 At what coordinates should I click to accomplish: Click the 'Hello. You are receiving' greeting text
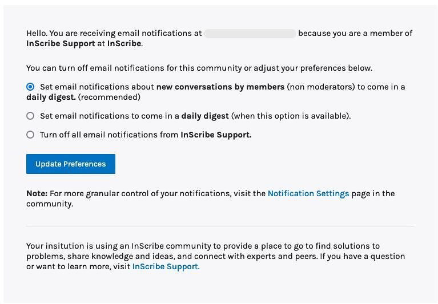pyautogui.click(x=114, y=34)
